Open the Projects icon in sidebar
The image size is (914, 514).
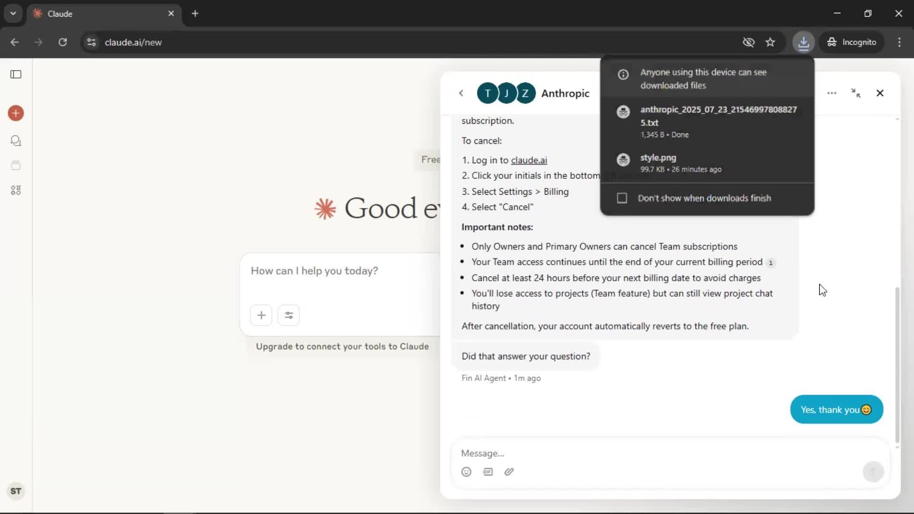tap(16, 165)
